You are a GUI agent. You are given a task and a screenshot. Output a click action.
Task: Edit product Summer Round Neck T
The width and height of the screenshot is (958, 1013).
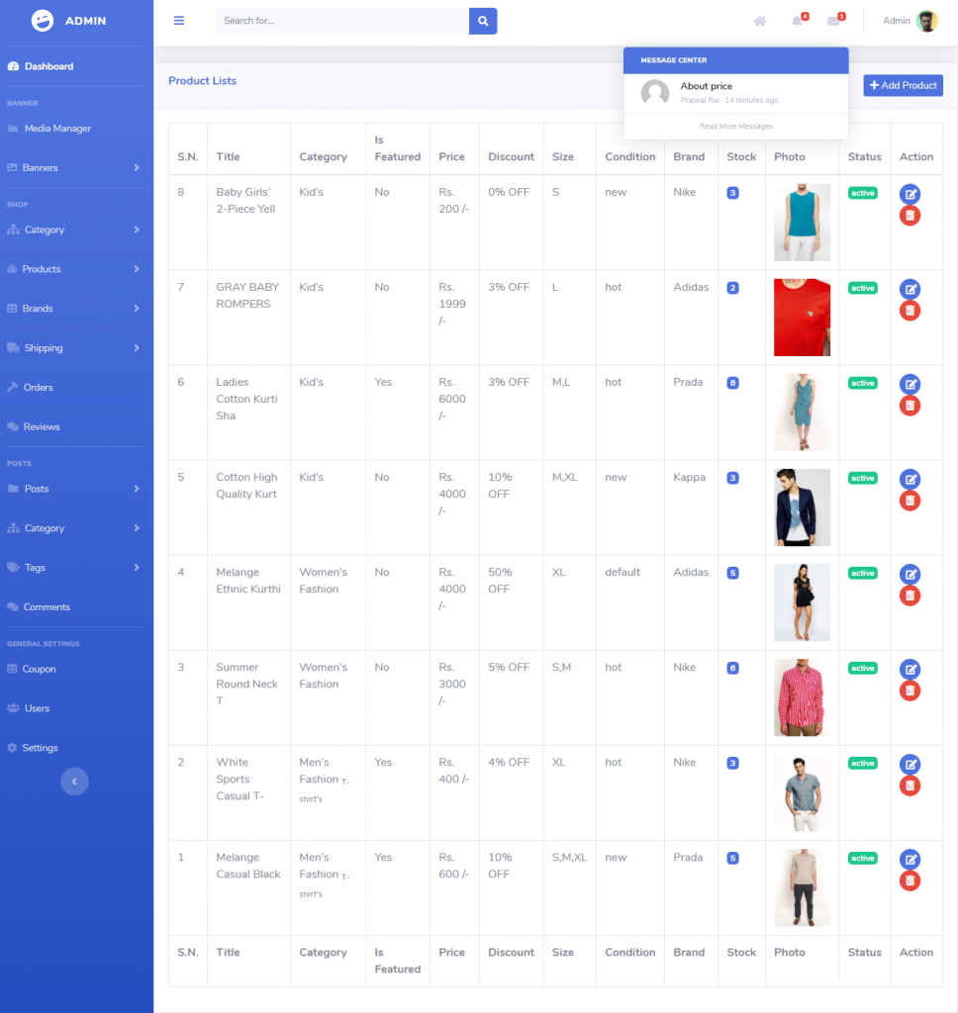910,669
